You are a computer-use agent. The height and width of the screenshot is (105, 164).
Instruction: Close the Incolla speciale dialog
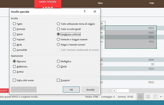(95, 12)
